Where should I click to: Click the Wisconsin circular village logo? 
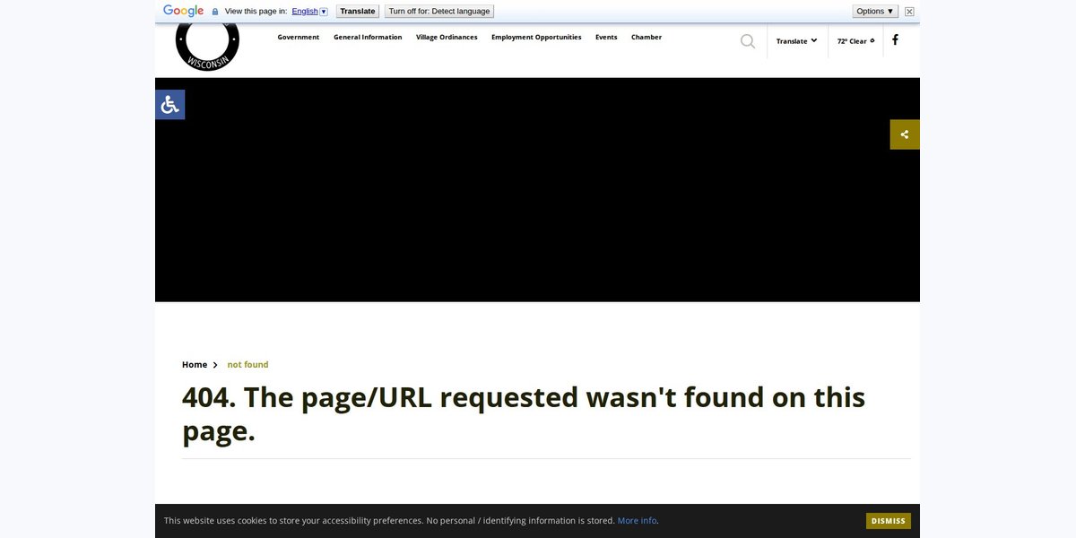(207, 47)
